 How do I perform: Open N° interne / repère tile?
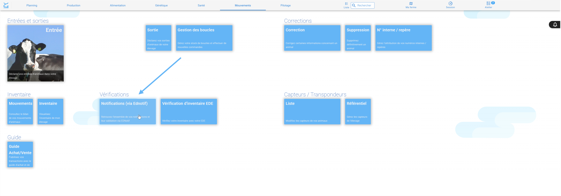404,38
